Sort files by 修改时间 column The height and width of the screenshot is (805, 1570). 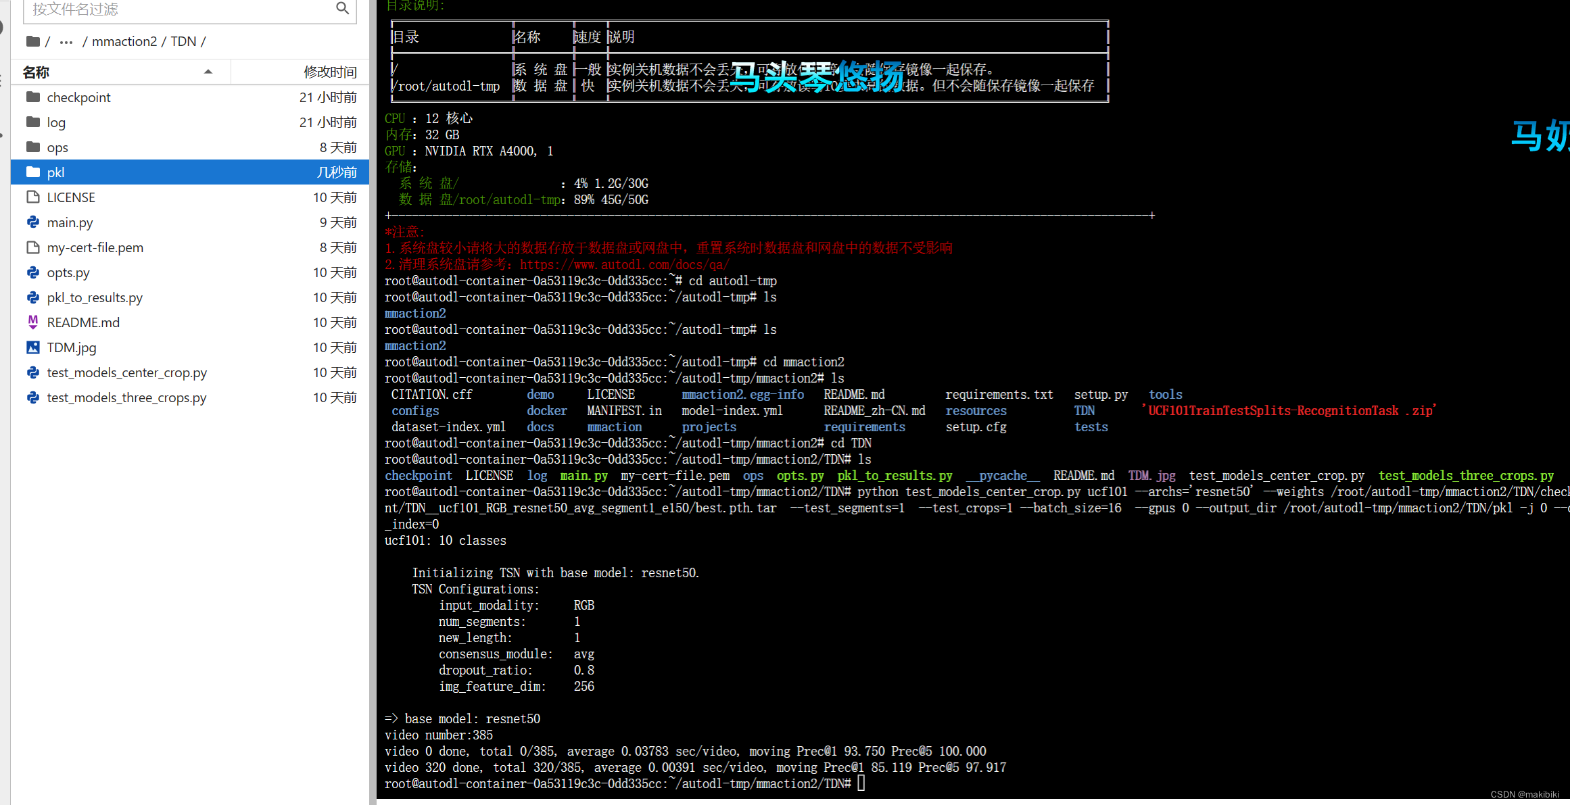click(329, 72)
